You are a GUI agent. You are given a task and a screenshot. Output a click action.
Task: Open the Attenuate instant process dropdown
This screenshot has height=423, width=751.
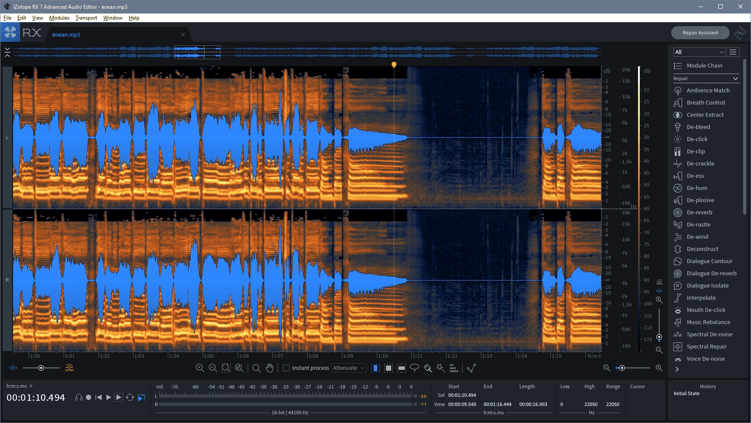pos(348,368)
